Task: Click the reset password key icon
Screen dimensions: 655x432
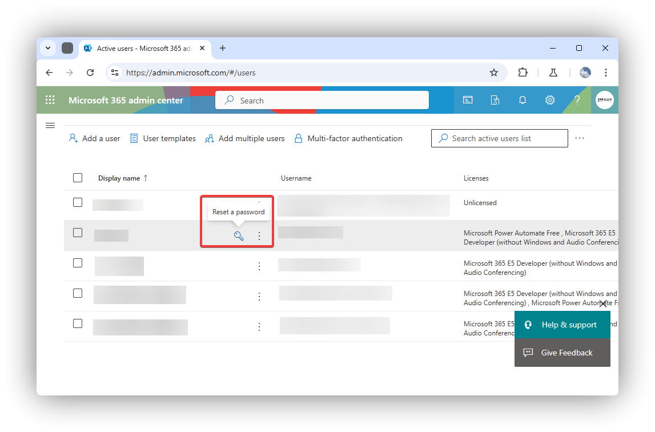Action: point(239,236)
